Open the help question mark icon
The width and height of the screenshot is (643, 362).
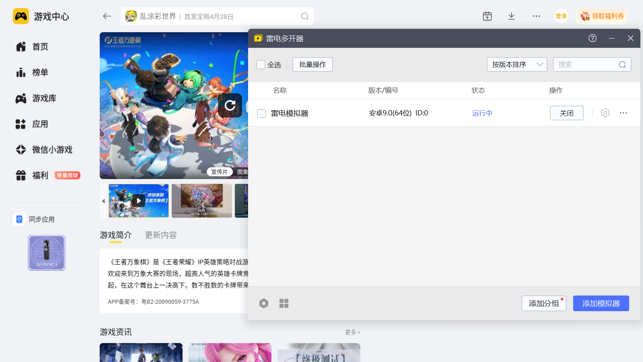coord(592,38)
